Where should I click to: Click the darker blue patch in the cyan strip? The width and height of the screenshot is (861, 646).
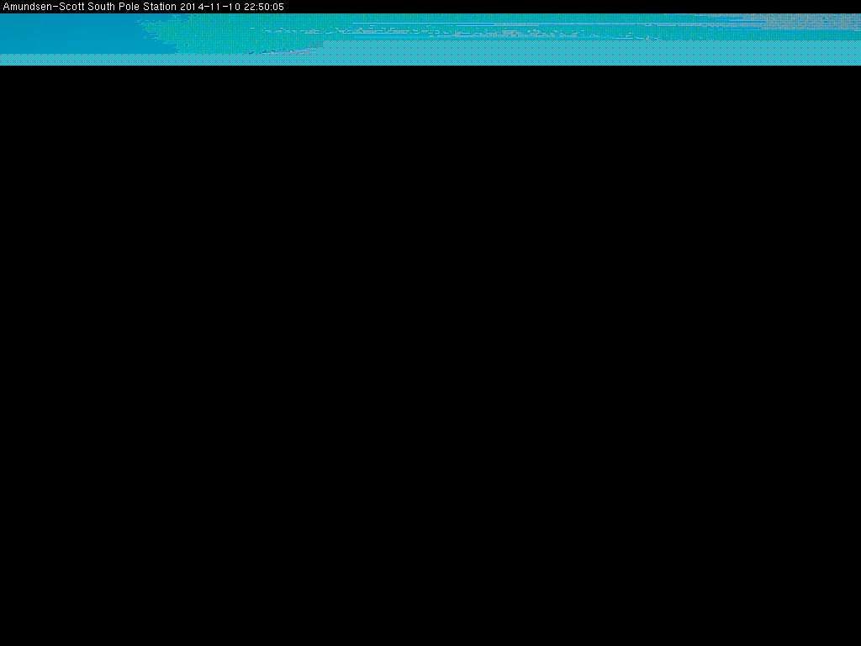[x=67, y=34]
